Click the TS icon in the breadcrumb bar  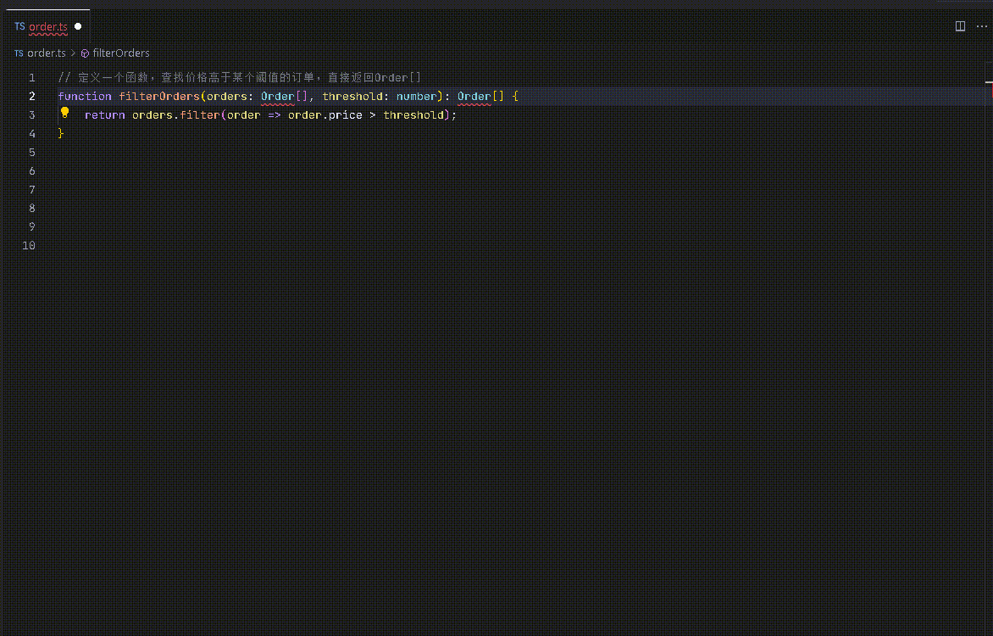19,53
